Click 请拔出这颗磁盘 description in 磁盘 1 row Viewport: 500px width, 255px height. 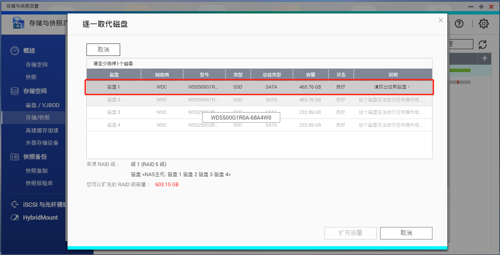(x=392, y=87)
